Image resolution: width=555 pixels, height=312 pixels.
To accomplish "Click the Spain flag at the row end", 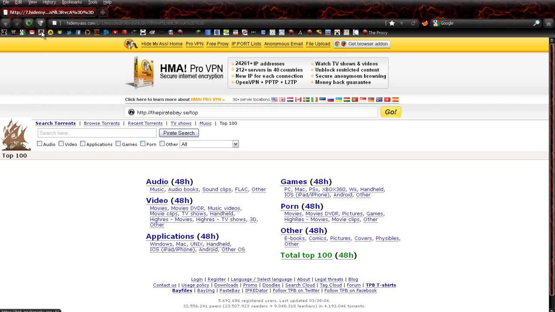I will click(395, 100).
